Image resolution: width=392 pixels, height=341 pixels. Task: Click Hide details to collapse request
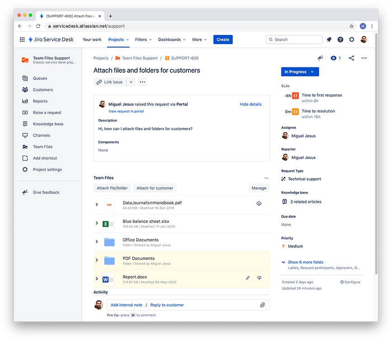click(250, 104)
